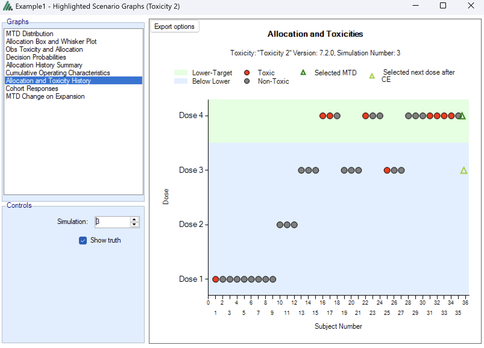Open the Export options menu
The image size is (484, 348).
(174, 26)
